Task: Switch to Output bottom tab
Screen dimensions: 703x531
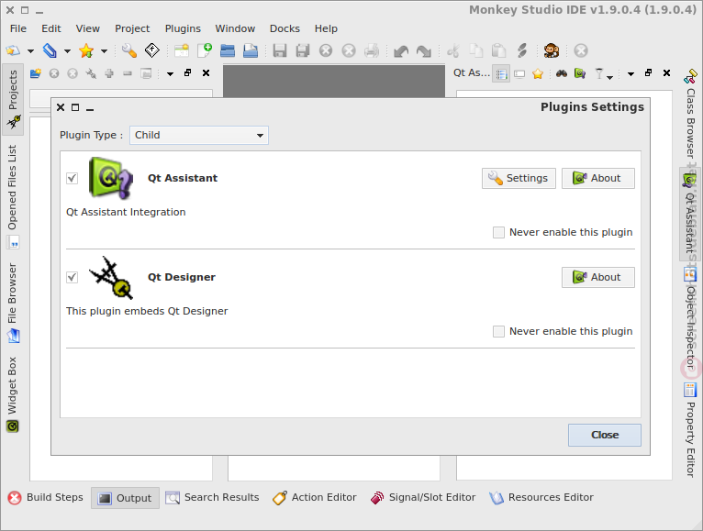Action: click(125, 498)
